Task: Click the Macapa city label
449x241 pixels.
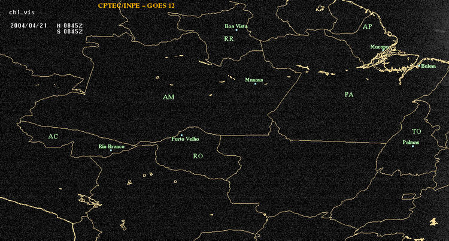Action: click(x=380, y=47)
